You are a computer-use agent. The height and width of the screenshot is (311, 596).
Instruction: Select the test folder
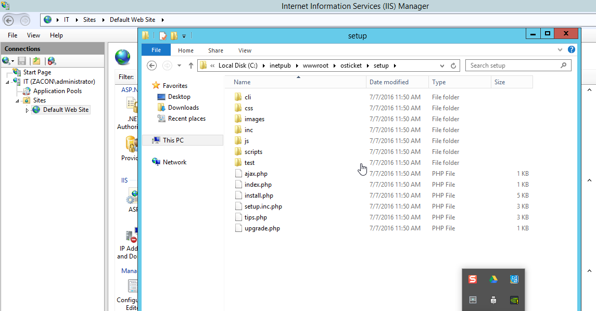pos(249,163)
